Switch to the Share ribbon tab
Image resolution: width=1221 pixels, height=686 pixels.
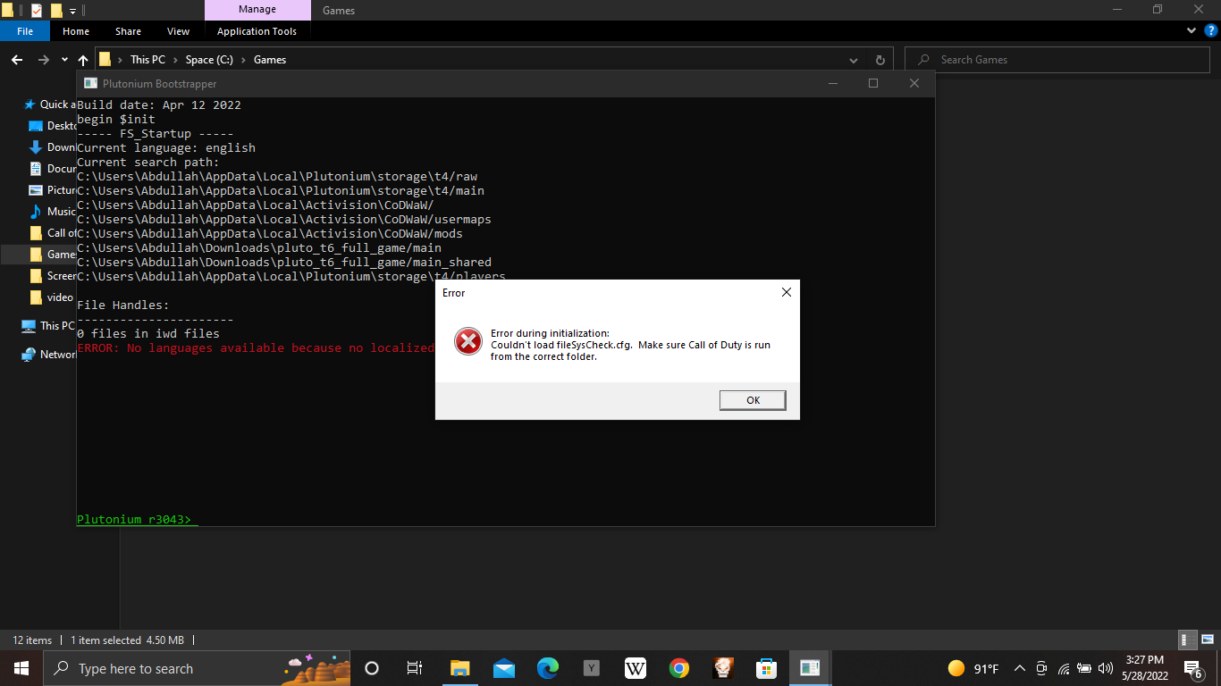point(128,31)
